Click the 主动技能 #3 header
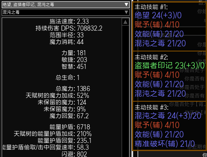Image resolution: width=207 pixels, height=157 pixels. tap(152, 107)
